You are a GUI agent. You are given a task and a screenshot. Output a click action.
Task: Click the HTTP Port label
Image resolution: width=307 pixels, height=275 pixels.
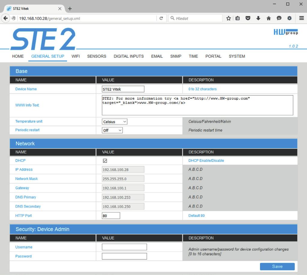23,215
